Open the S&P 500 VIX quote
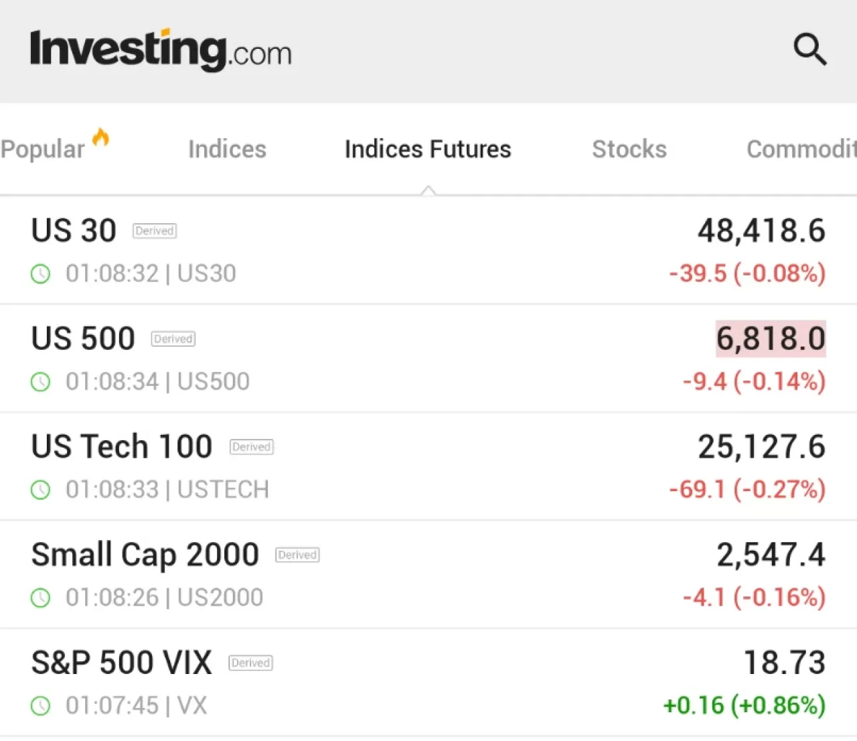 point(121,663)
